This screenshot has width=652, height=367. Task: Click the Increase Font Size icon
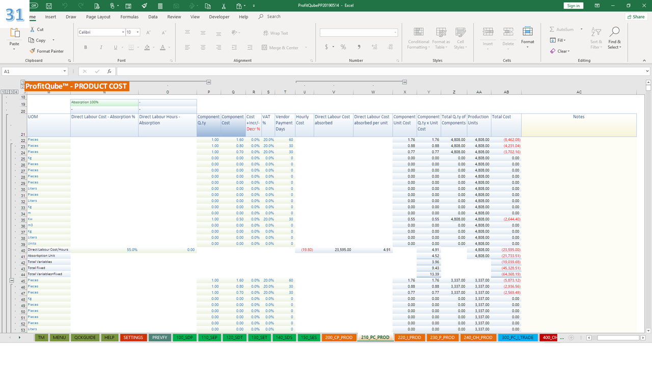click(149, 32)
